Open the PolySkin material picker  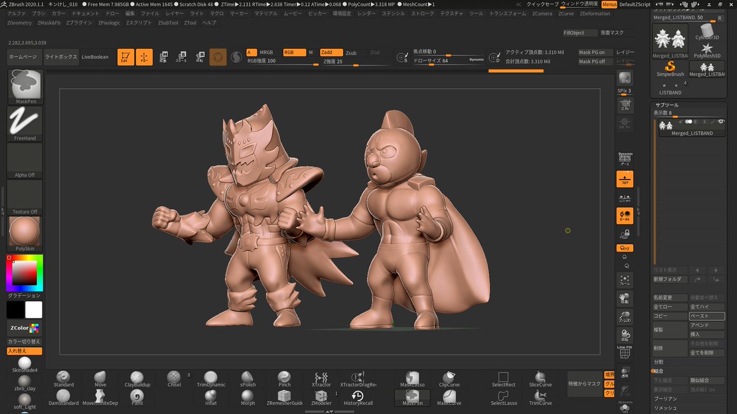pos(25,234)
